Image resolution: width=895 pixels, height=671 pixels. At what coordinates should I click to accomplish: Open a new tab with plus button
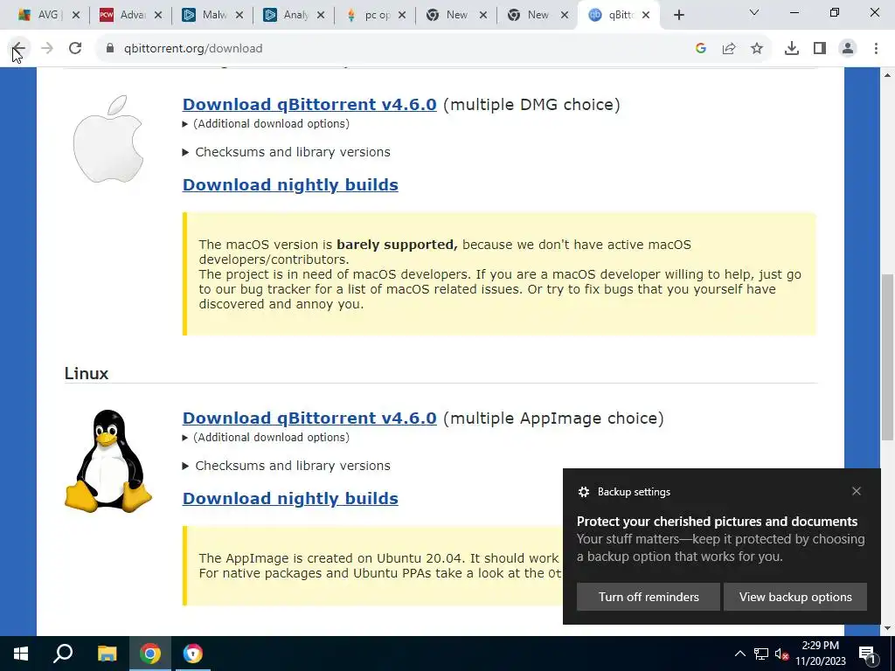(x=678, y=16)
